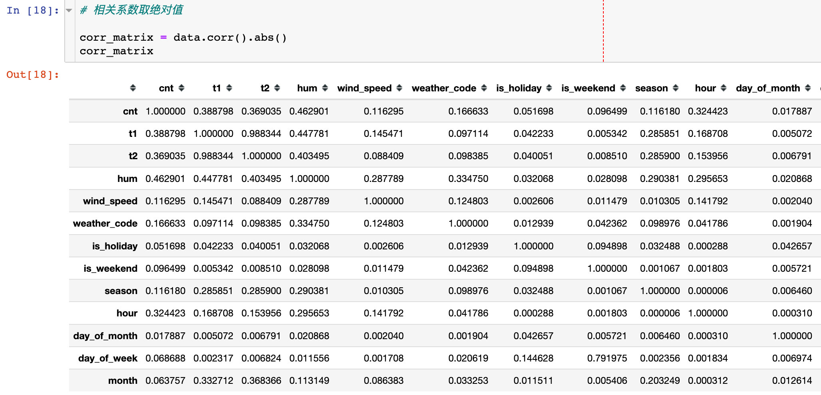The width and height of the screenshot is (821, 395).
Task: Click the corr_matrix assignment code line
Action: pos(183,38)
